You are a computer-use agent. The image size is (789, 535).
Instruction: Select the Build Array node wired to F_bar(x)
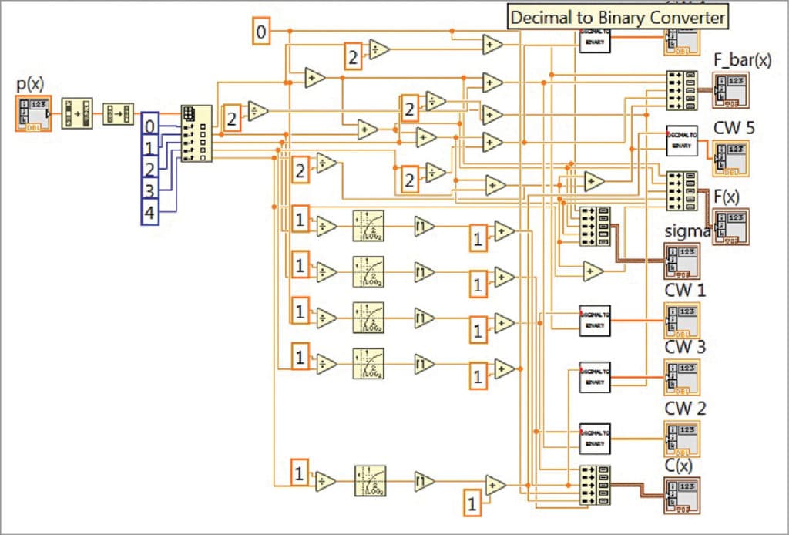(681, 90)
